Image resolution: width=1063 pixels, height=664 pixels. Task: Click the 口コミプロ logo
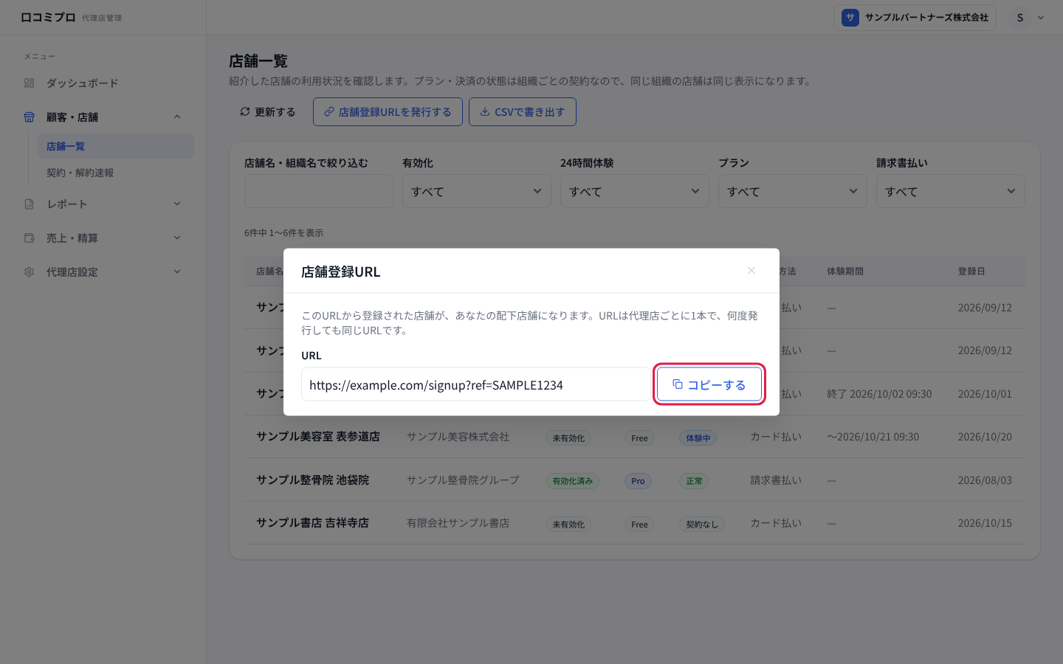coord(48,18)
